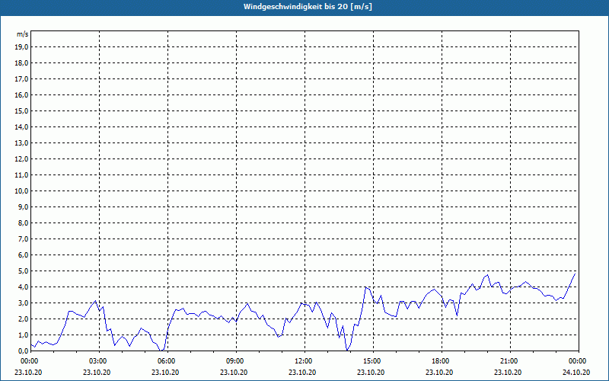Select the '09:00' time label
The image size is (609, 381).
coord(235,361)
